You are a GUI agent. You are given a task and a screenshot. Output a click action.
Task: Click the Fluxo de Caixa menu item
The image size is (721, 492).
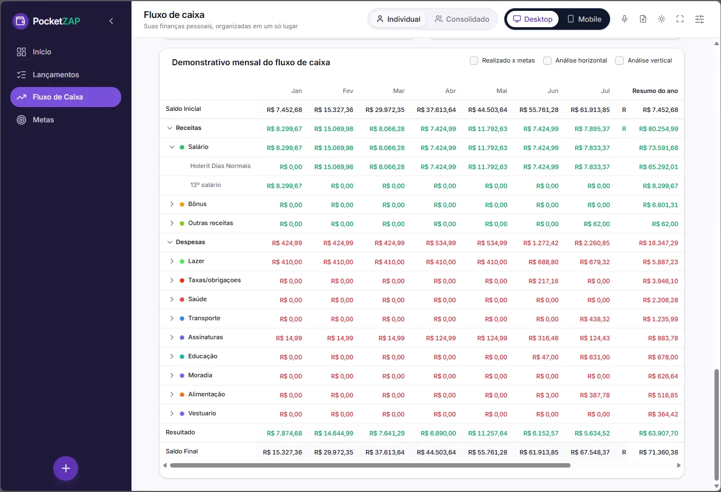[x=66, y=97]
